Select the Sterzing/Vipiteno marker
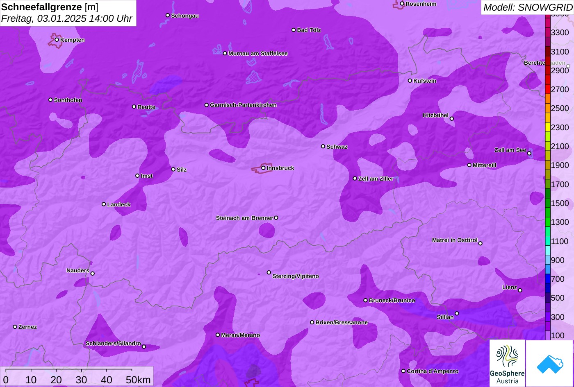Image resolution: width=574 pixels, height=387 pixels. [269, 272]
